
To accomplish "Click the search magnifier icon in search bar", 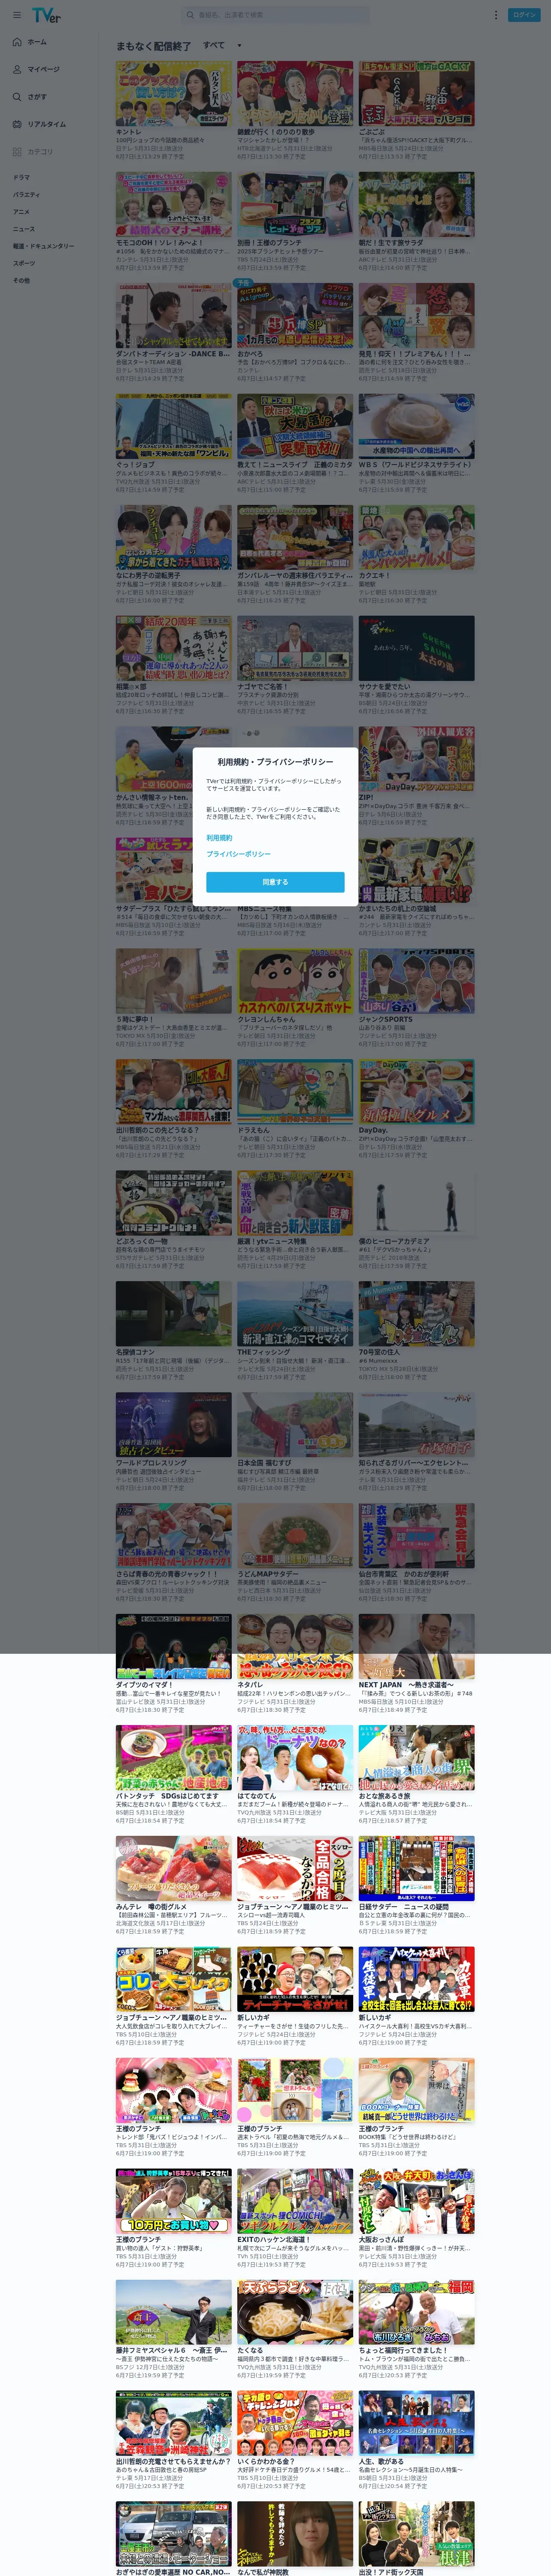I will [190, 15].
